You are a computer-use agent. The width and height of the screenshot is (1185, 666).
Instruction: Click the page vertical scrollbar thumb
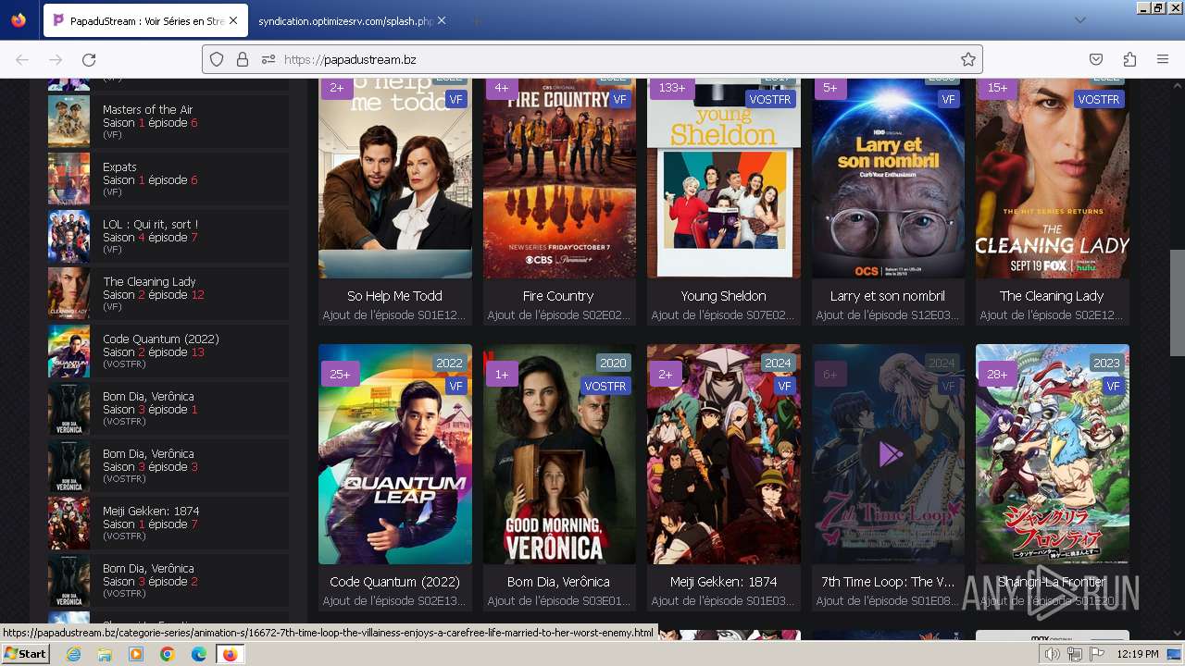click(1177, 302)
